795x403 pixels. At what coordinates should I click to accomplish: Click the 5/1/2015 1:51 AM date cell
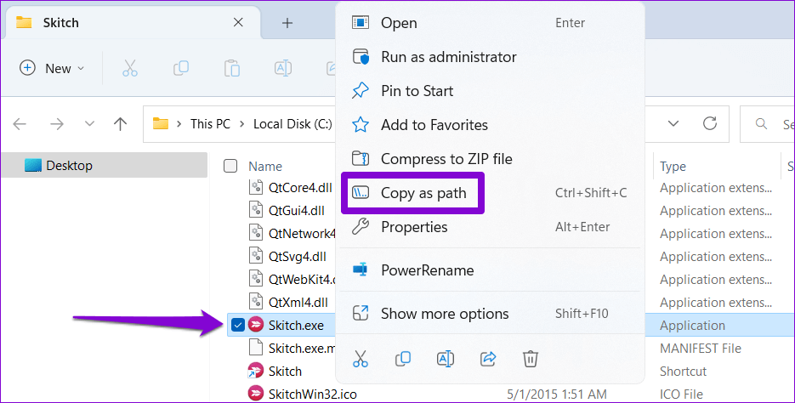[557, 394]
